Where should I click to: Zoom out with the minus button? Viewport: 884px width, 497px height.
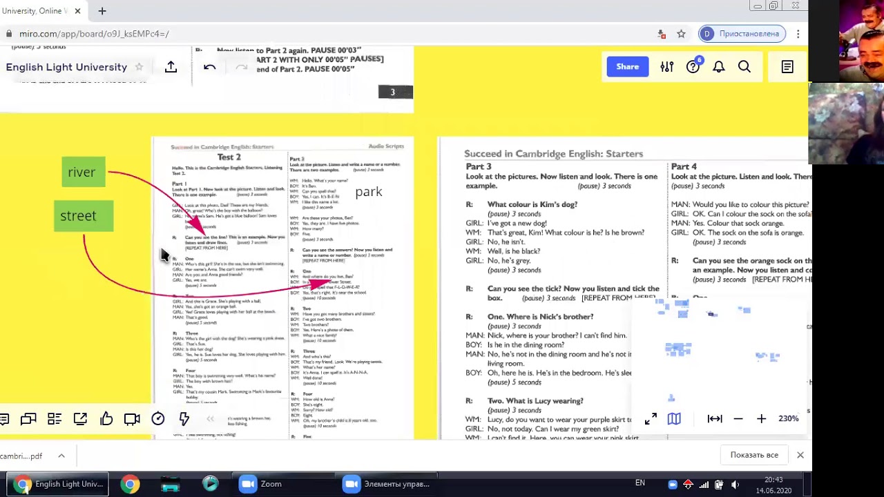pyautogui.click(x=738, y=419)
